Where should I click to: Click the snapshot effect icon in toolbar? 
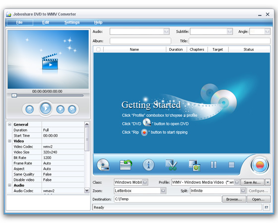point(194,165)
